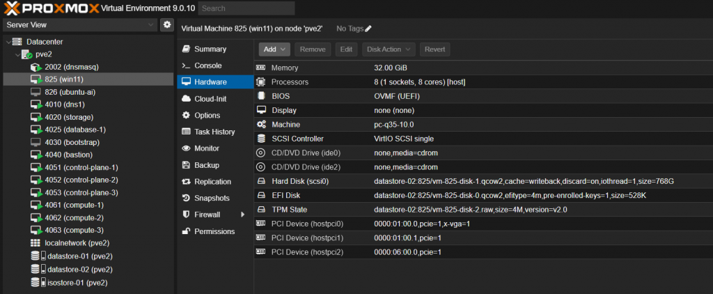Viewport: 713px width, 294px height.
Task: Click the top Search field
Action: [246, 8]
